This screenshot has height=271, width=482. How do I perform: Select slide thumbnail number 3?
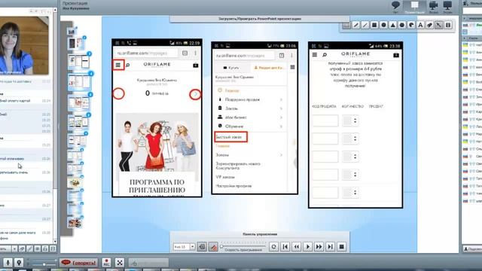(x=78, y=62)
